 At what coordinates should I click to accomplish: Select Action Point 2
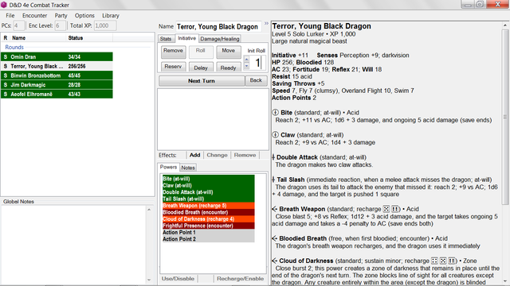(x=209, y=239)
